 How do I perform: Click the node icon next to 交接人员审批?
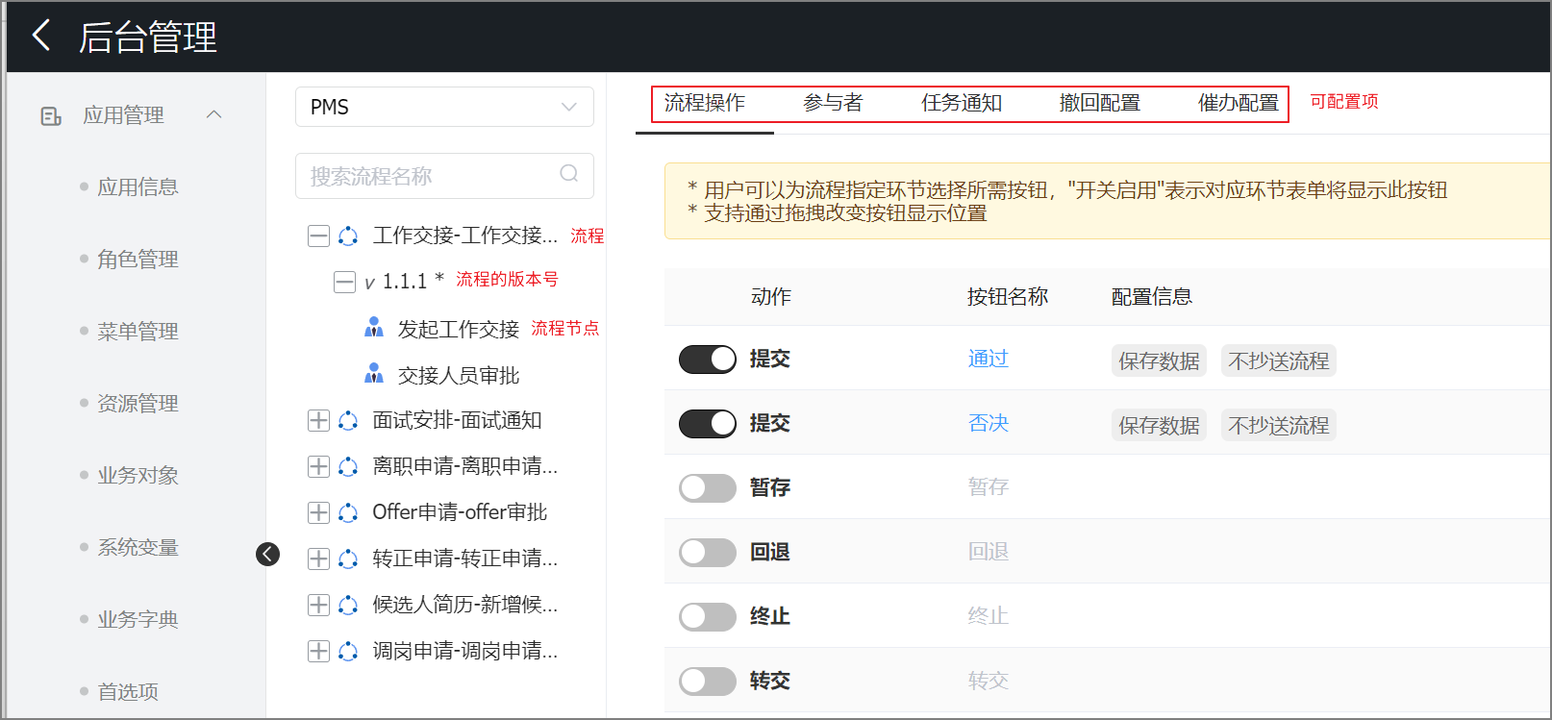[374, 374]
